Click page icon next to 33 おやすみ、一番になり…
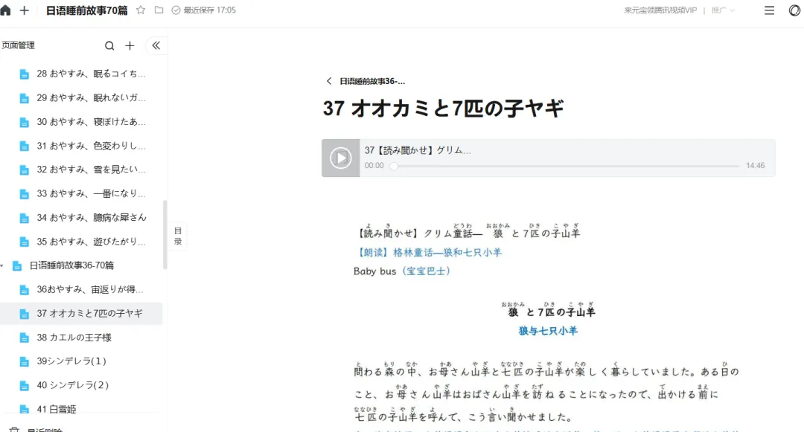Image resolution: width=804 pixels, height=432 pixels. click(x=24, y=194)
